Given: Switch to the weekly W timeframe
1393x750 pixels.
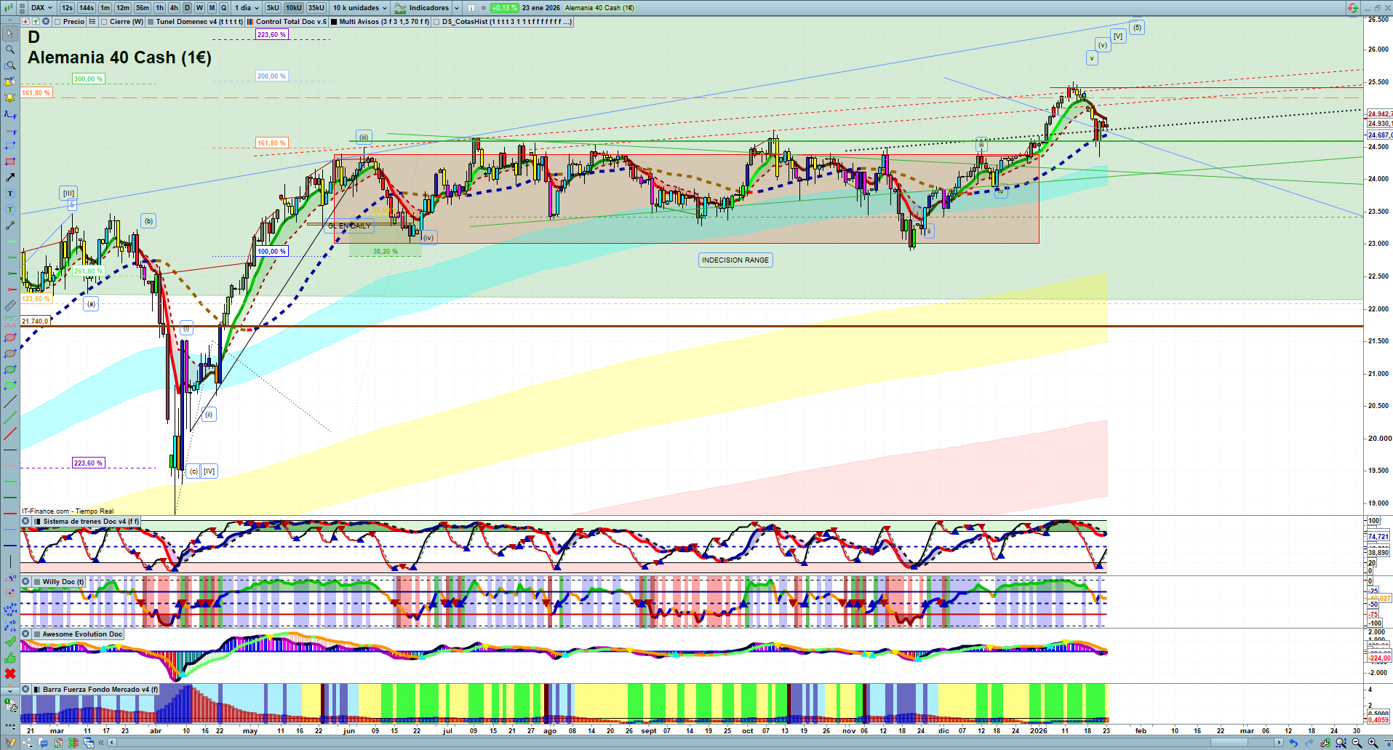Looking at the screenshot, I should click(199, 8).
